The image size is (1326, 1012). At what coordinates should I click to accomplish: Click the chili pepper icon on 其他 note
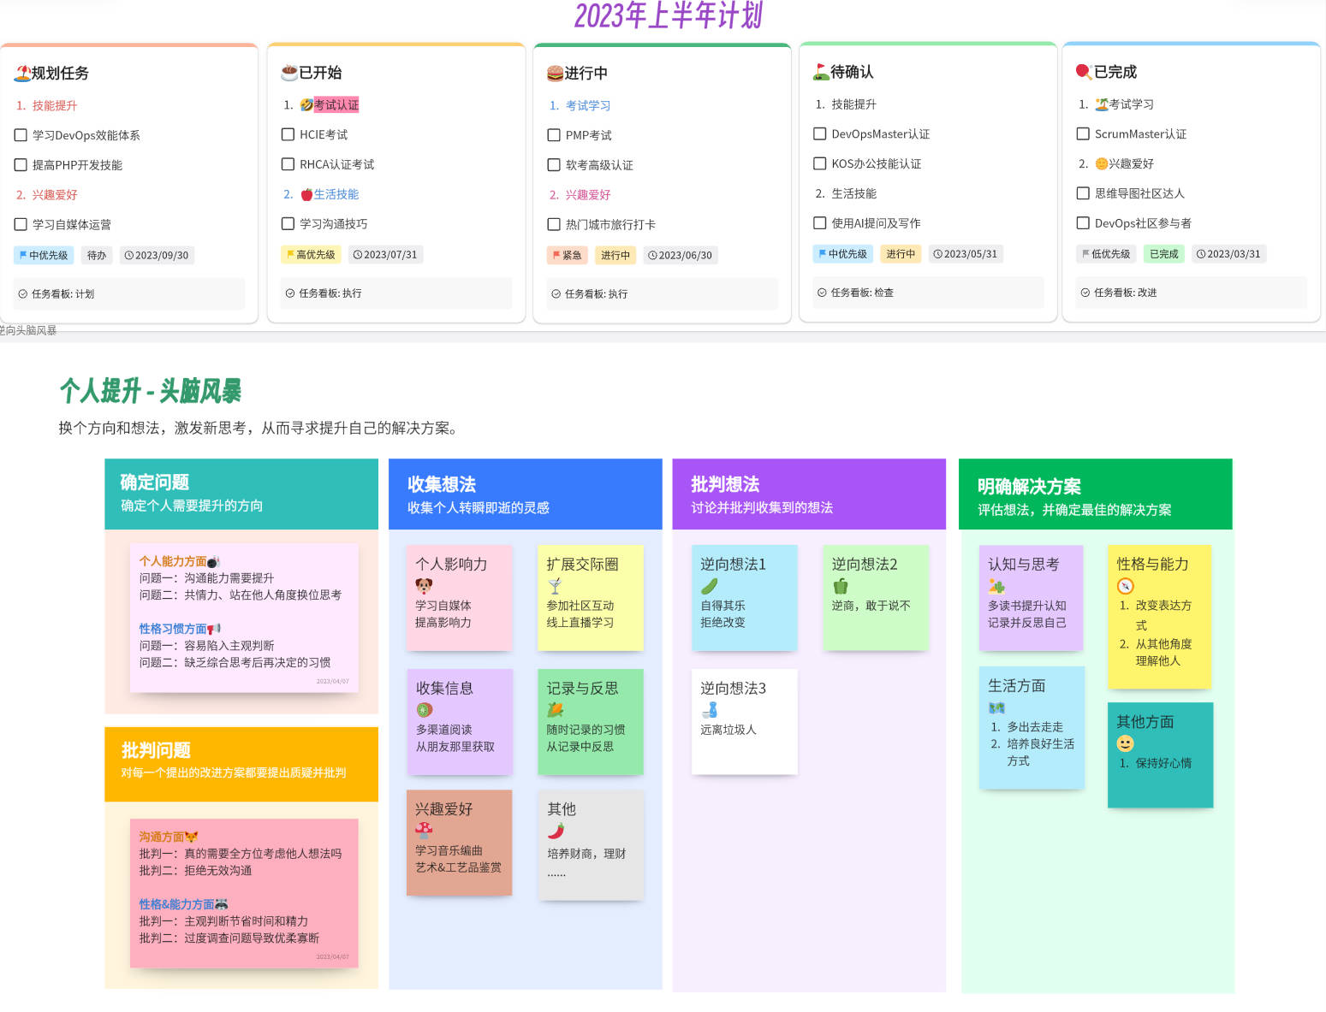[556, 831]
